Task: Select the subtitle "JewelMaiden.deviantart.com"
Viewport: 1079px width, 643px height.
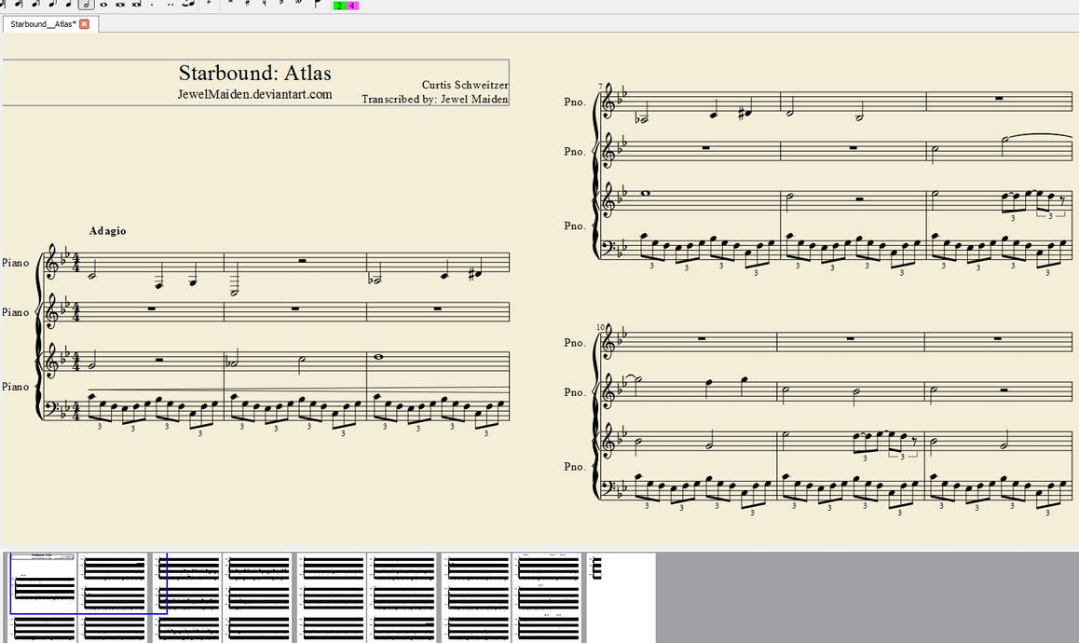Action: 254,94
